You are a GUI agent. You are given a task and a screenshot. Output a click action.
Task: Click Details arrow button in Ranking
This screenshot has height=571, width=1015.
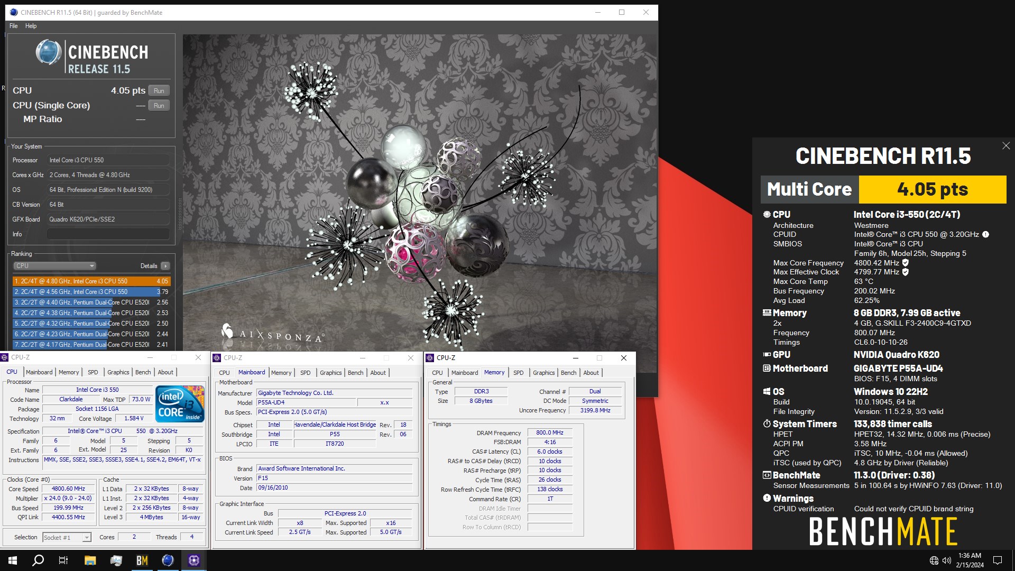[165, 266]
